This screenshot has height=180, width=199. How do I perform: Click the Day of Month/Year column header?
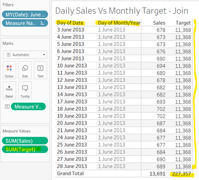119,23
